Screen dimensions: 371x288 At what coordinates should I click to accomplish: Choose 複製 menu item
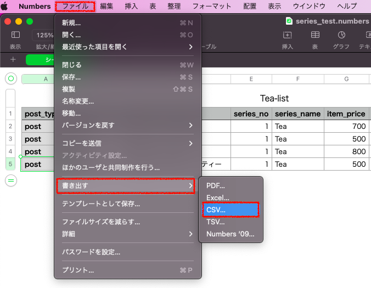click(x=128, y=89)
